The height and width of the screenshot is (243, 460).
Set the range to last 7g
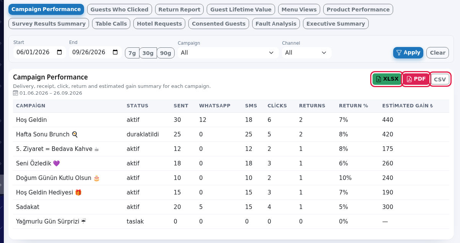[x=132, y=53]
